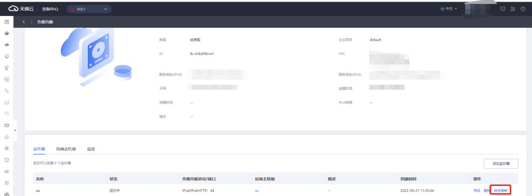Viewport: 532px width, 196px height.
Task: Go back using the left chevron arrow
Action: 24,22
